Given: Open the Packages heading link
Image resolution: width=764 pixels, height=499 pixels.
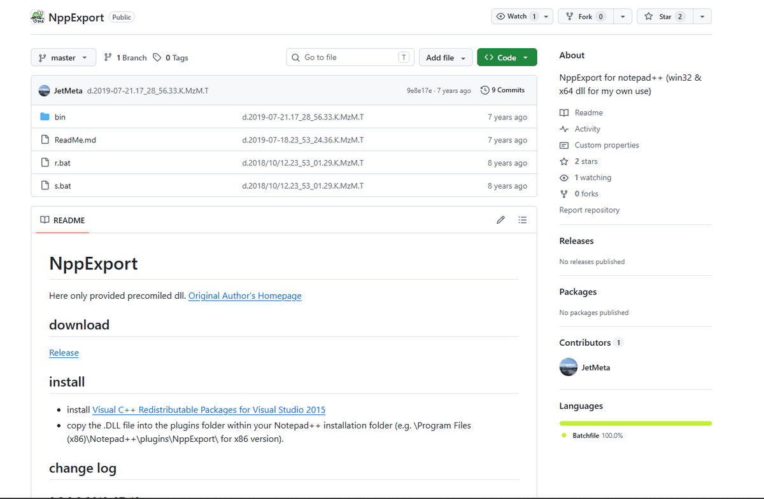Looking at the screenshot, I should tap(578, 292).
